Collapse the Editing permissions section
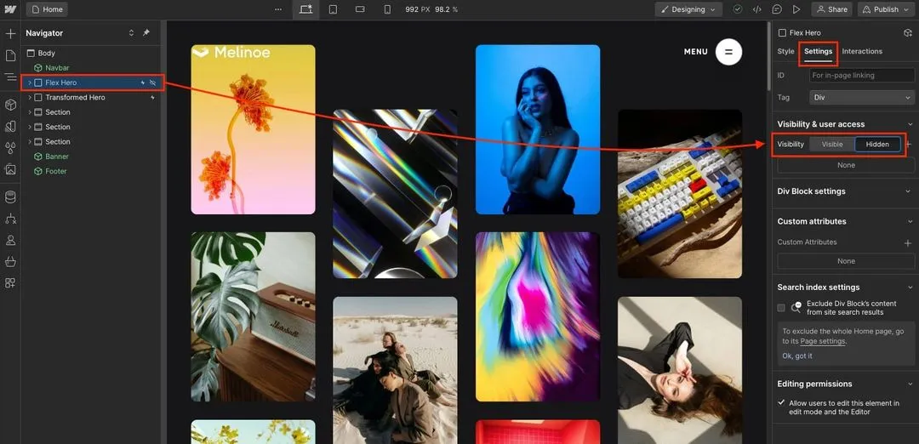Screen dimensions: 919x444 coord(910,384)
